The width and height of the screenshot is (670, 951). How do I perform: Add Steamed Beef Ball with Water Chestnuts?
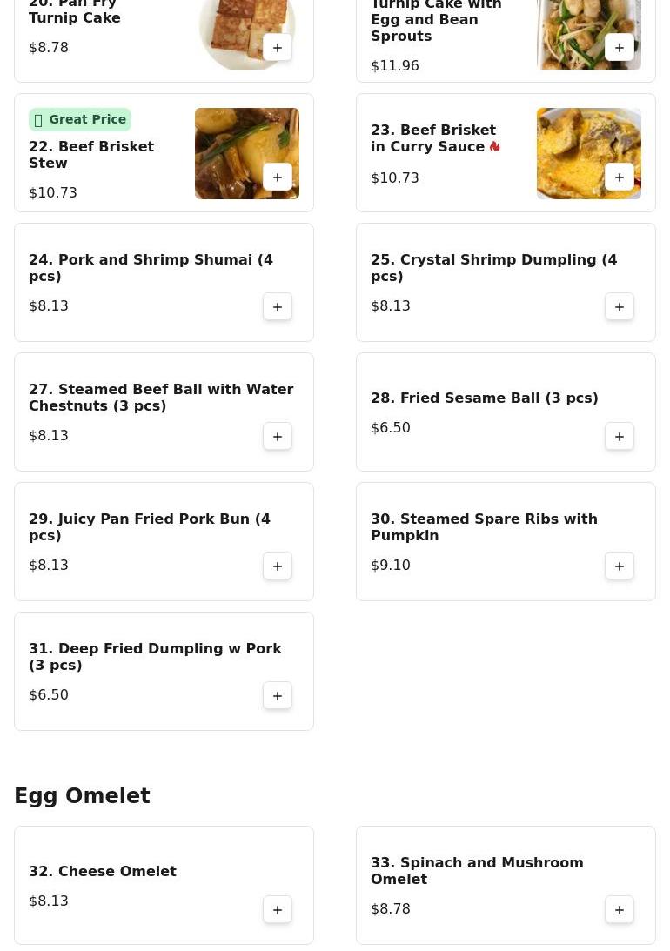278,437
